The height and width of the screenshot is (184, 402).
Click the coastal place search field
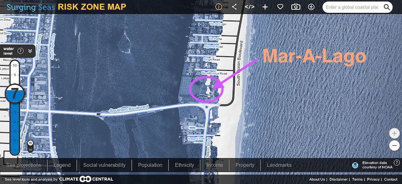point(352,7)
